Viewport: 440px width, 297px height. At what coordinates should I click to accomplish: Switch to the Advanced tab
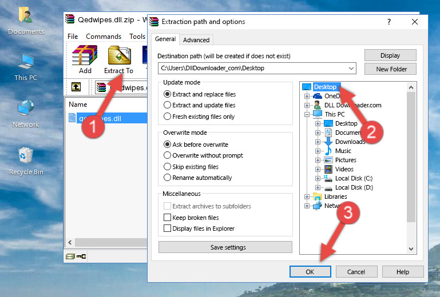pyautogui.click(x=196, y=40)
